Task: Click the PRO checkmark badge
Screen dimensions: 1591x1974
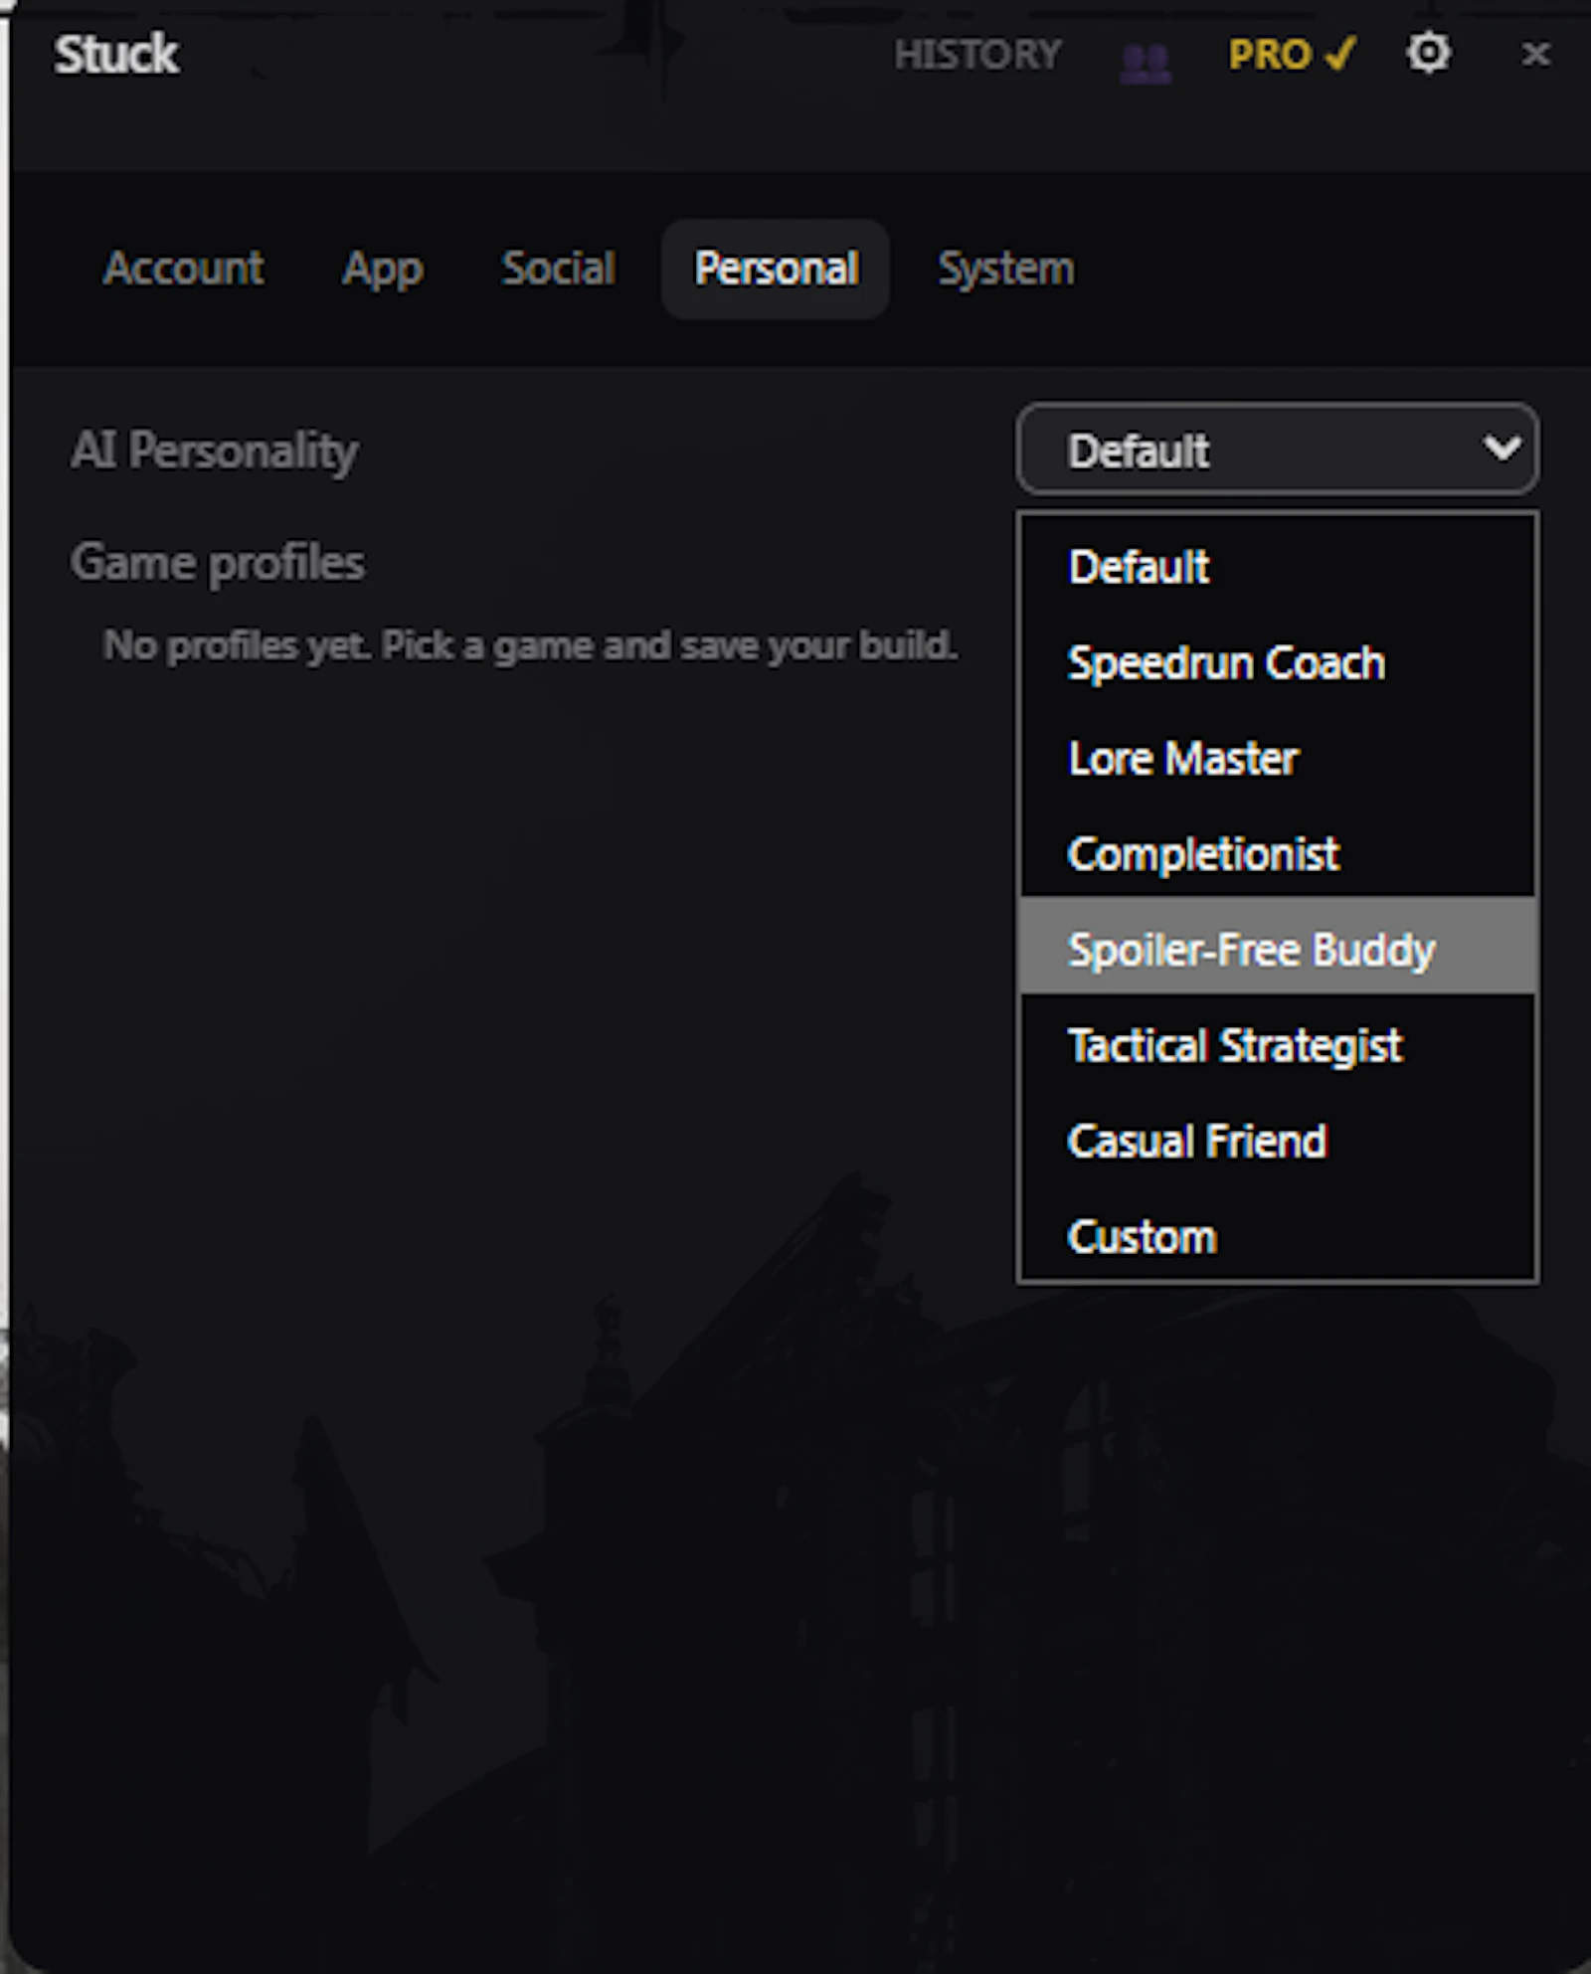Action: point(1292,55)
